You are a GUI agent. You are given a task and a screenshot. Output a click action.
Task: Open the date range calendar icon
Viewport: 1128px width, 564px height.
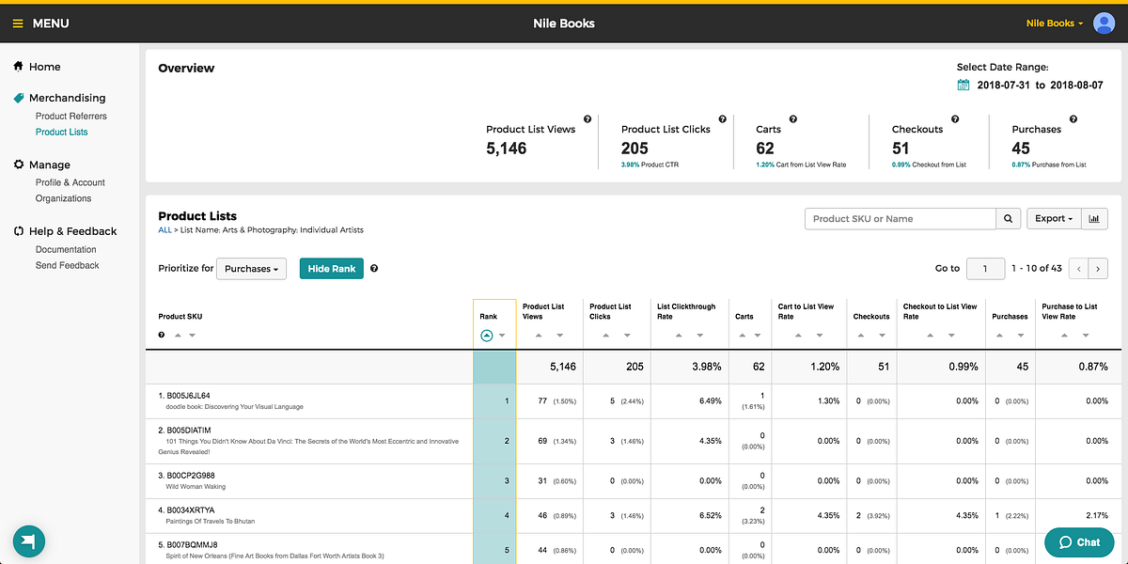(x=963, y=85)
